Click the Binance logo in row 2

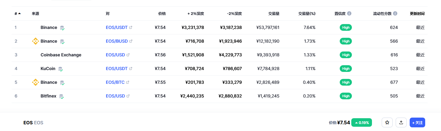coord(36,41)
